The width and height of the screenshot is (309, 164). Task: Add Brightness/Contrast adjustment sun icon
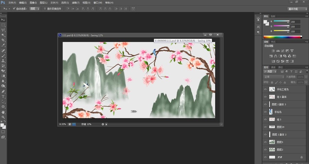coord(273,51)
